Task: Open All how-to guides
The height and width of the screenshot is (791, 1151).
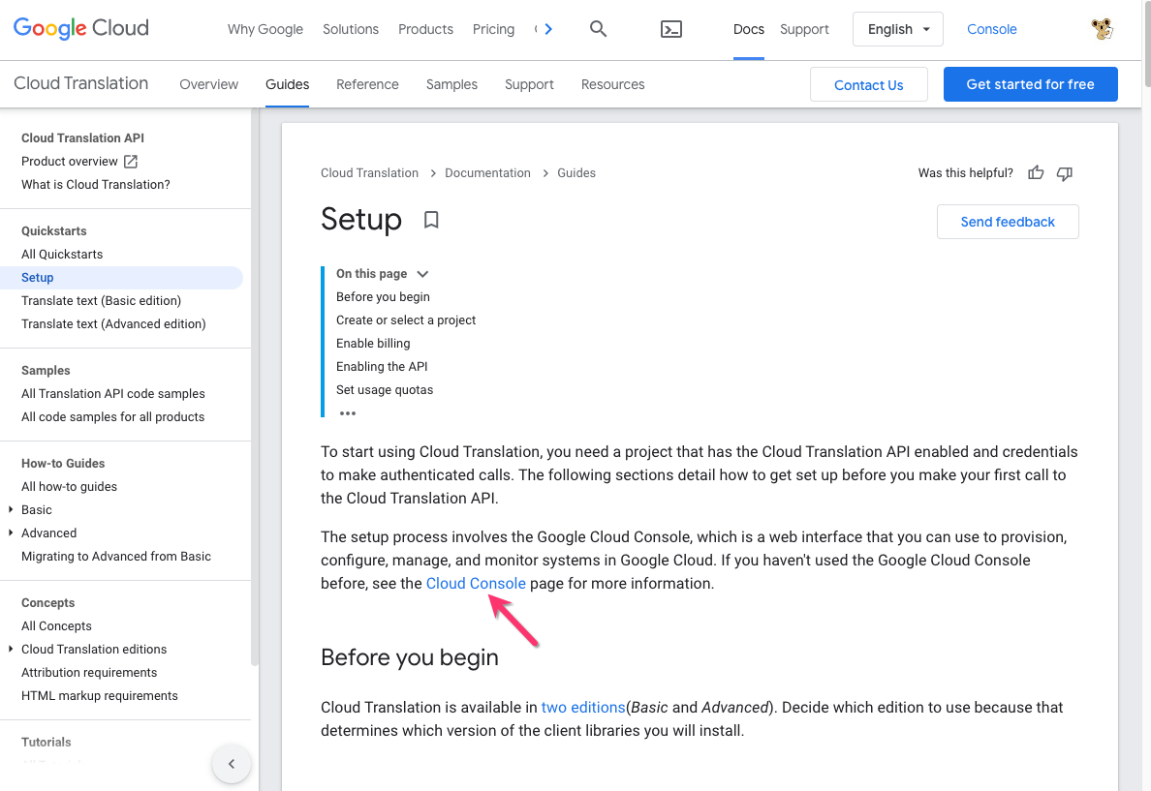Action: pos(69,486)
